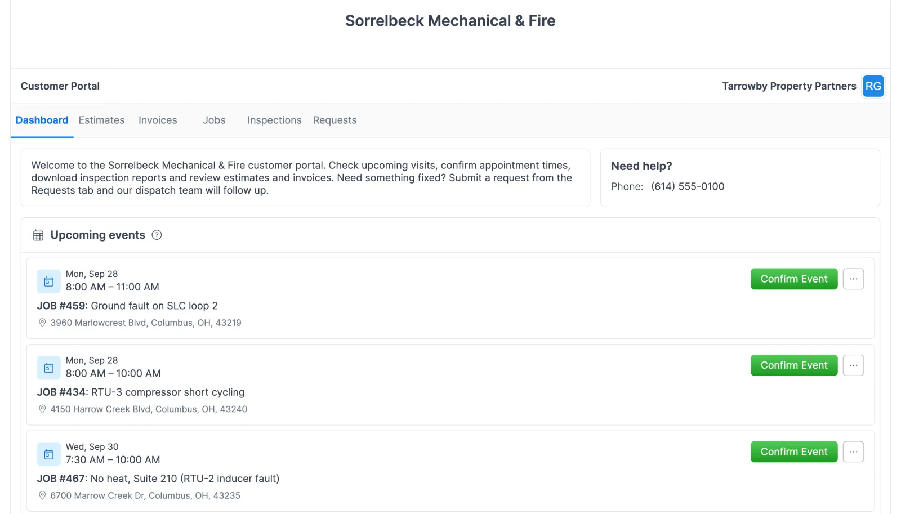Click the map pin for Marrow Creek Dr address
The width and height of the screenshot is (901, 514).
tap(42, 495)
